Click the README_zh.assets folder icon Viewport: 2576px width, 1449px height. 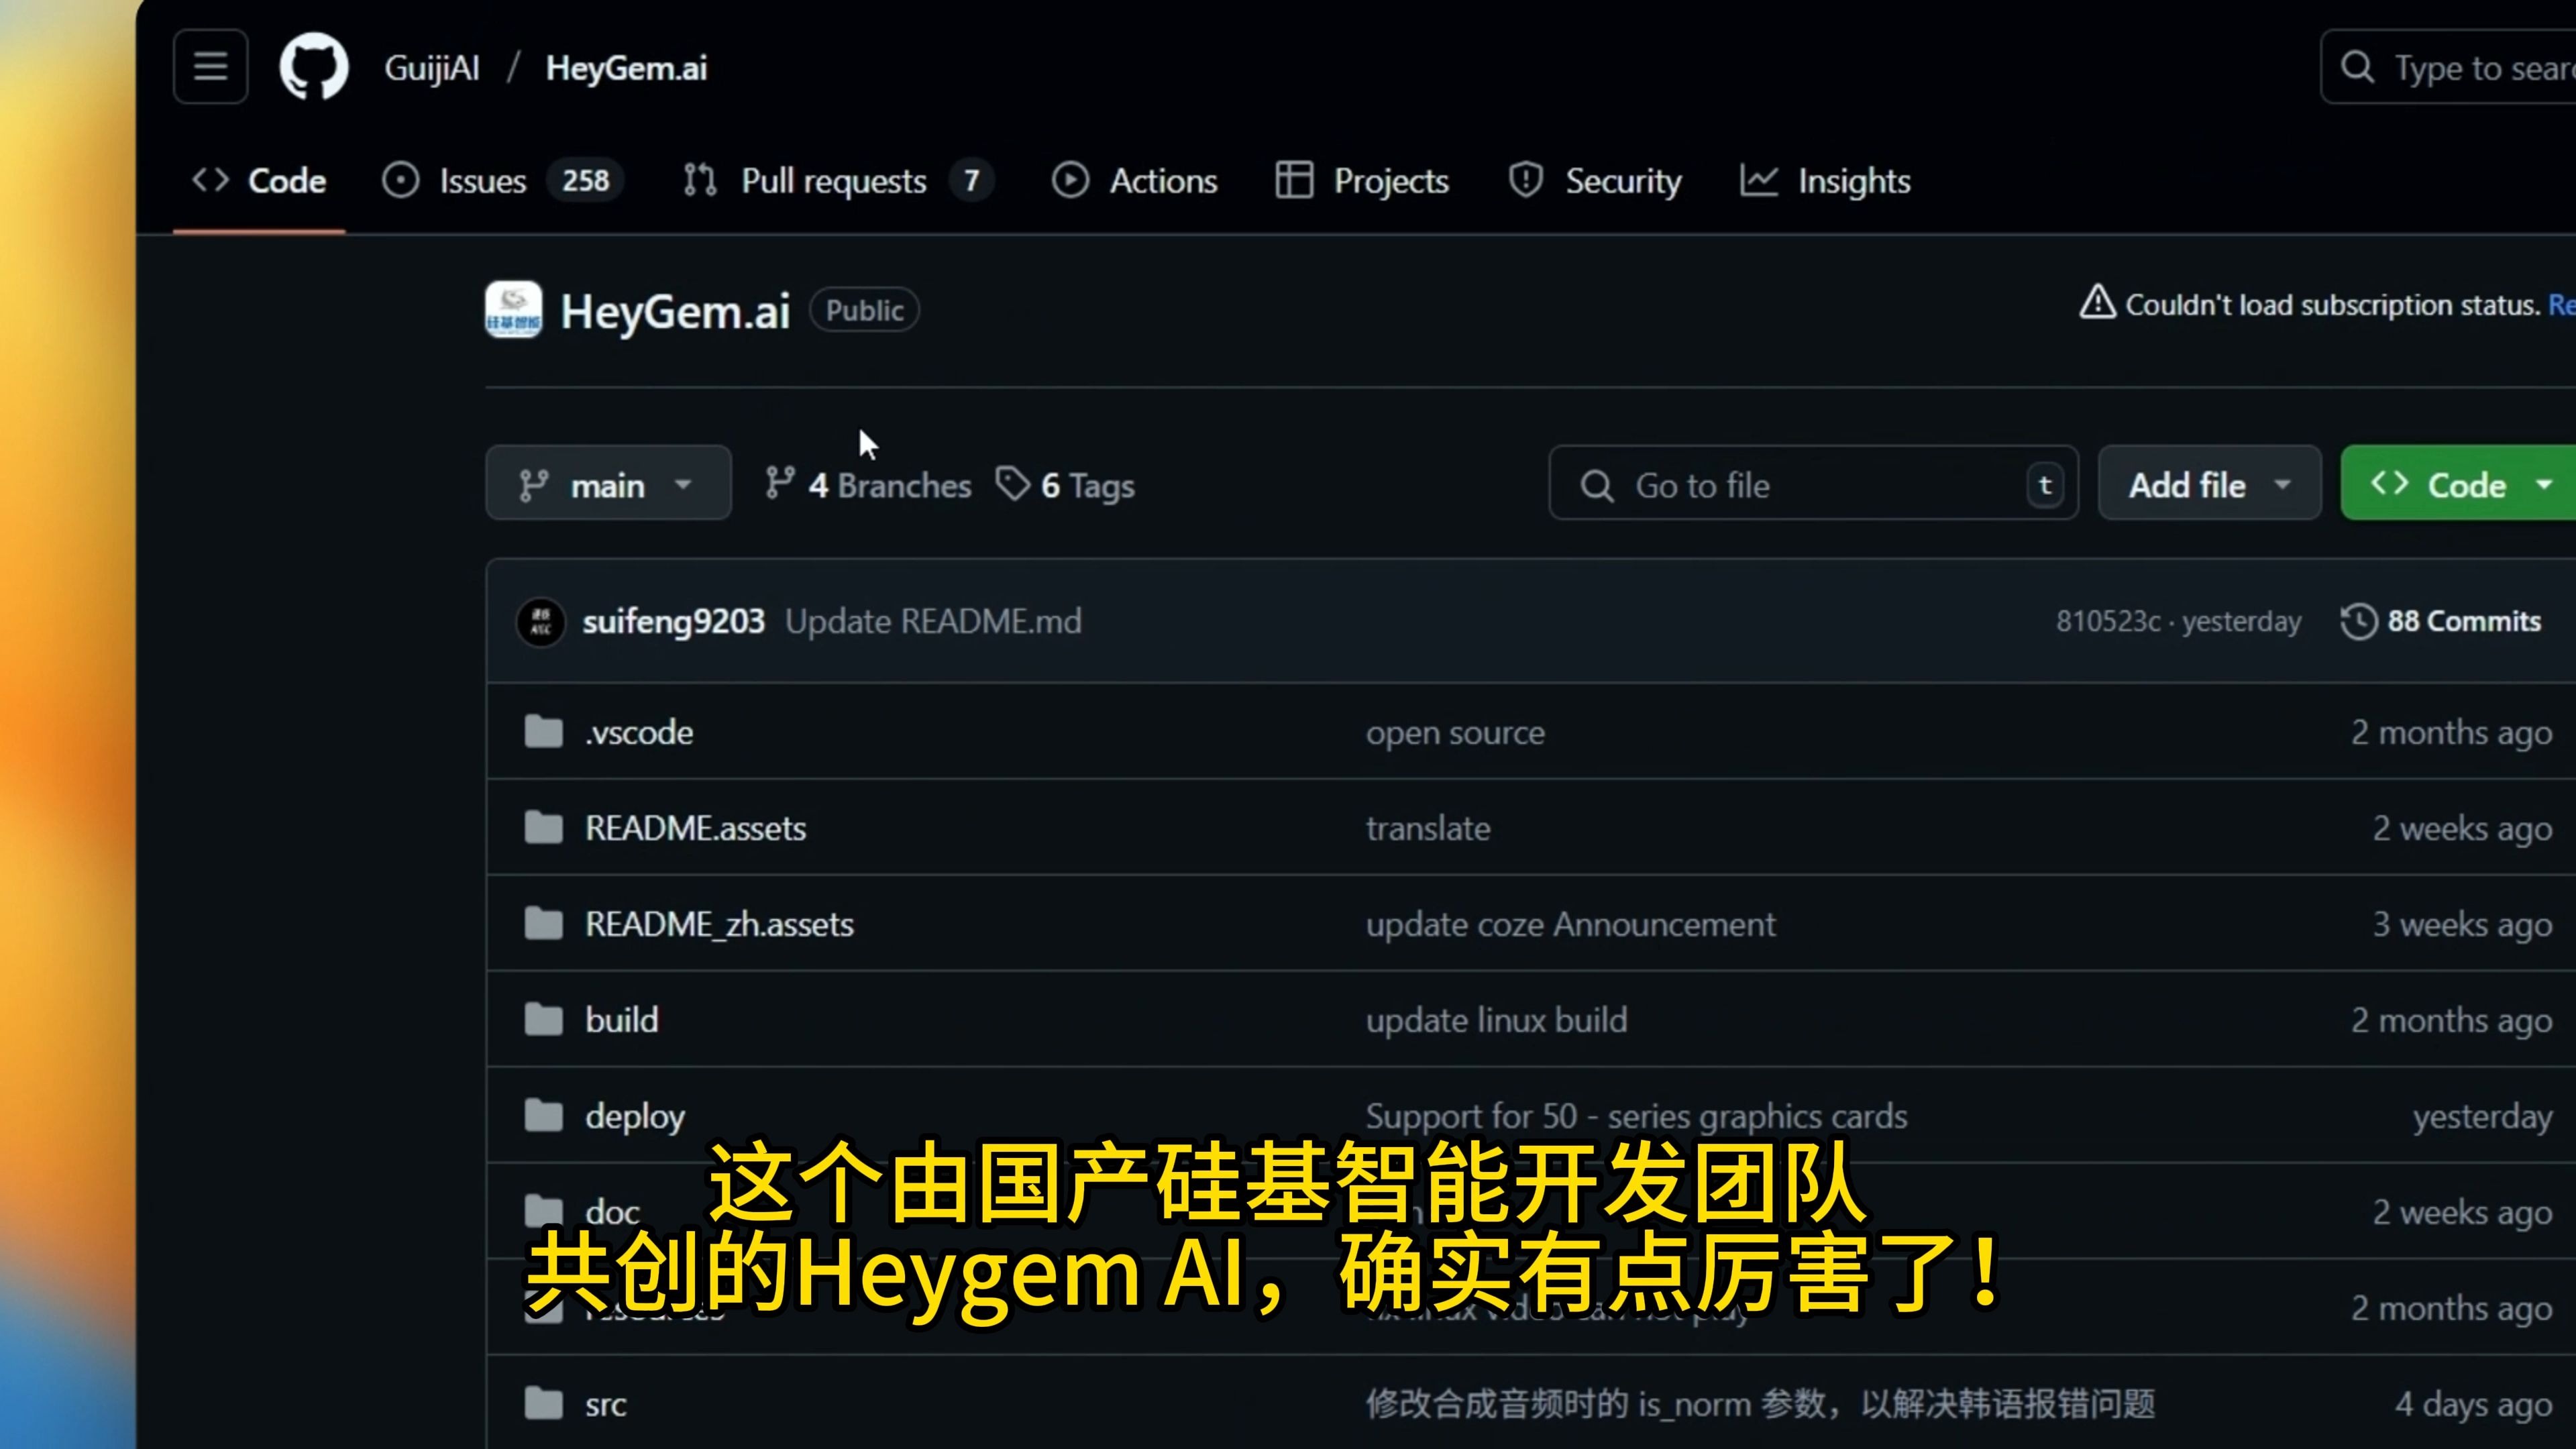coord(544,924)
